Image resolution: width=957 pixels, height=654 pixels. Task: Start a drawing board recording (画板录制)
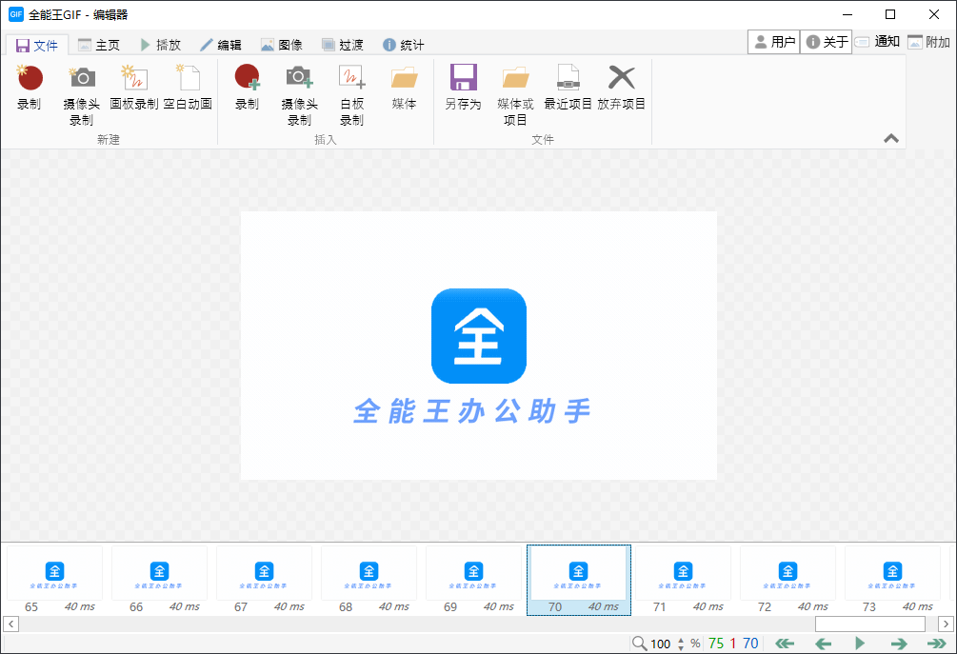(134, 92)
